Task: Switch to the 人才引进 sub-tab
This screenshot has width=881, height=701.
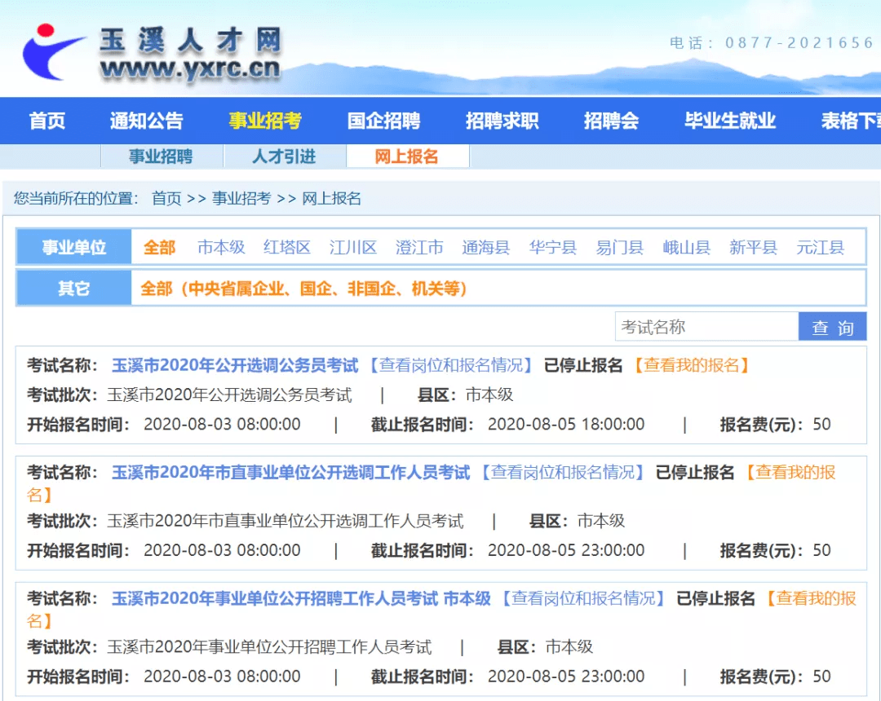Action: click(285, 156)
